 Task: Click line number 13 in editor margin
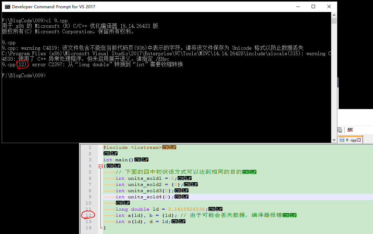tap(88, 222)
